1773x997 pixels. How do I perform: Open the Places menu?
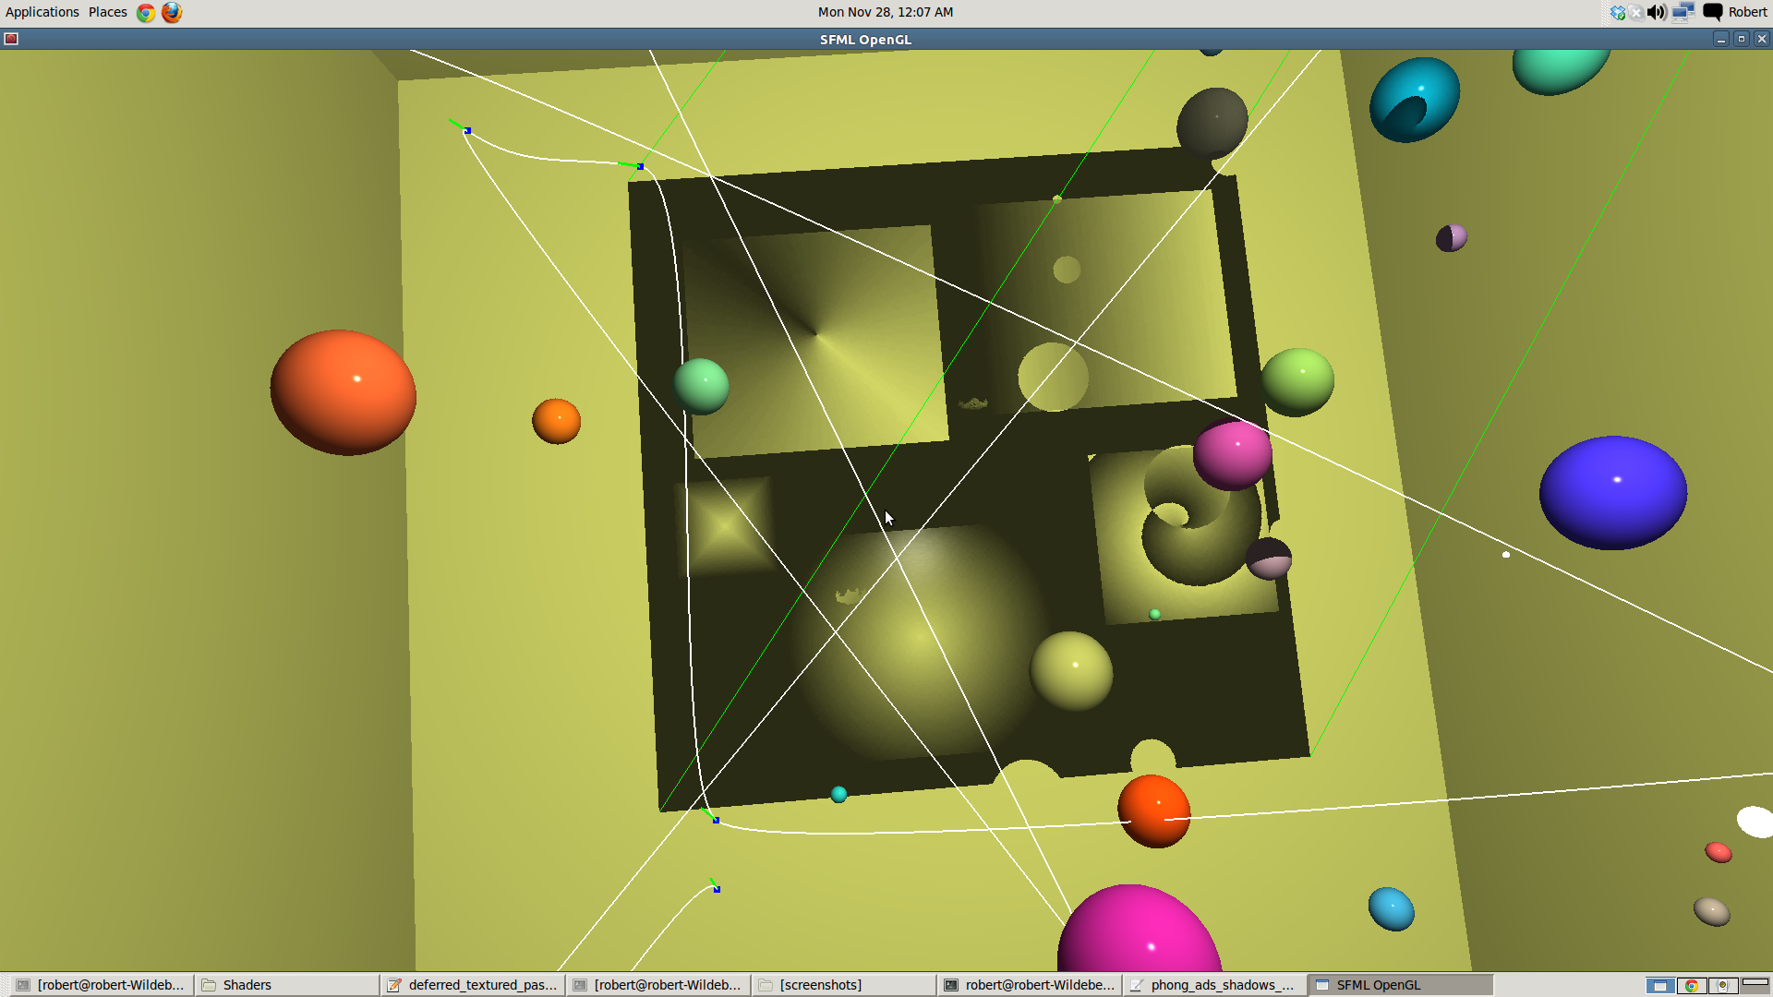108,12
